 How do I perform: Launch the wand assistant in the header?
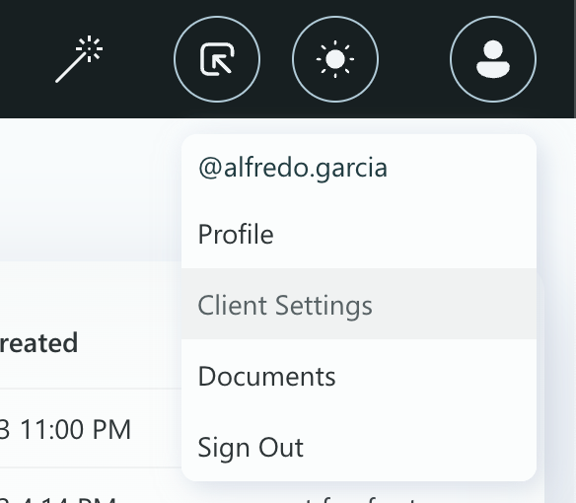click(79, 59)
